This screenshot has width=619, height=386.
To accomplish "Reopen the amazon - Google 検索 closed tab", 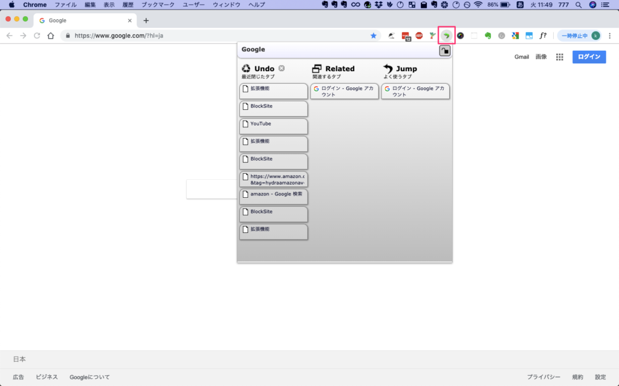I will (x=274, y=197).
